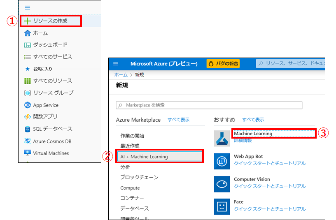Open hamburger menu in Microsoft Azure header
Image resolution: width=336 pixels, height=220 pixels.
pos(116,64)
